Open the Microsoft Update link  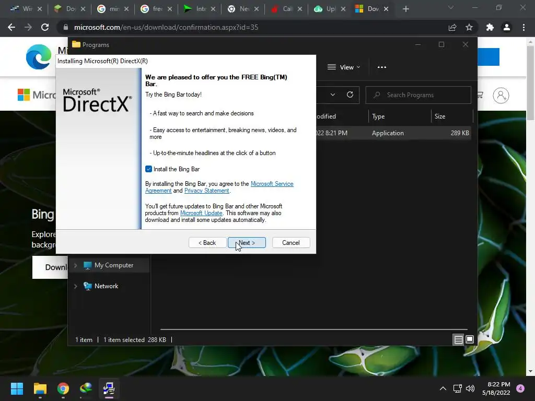point(201,213)
